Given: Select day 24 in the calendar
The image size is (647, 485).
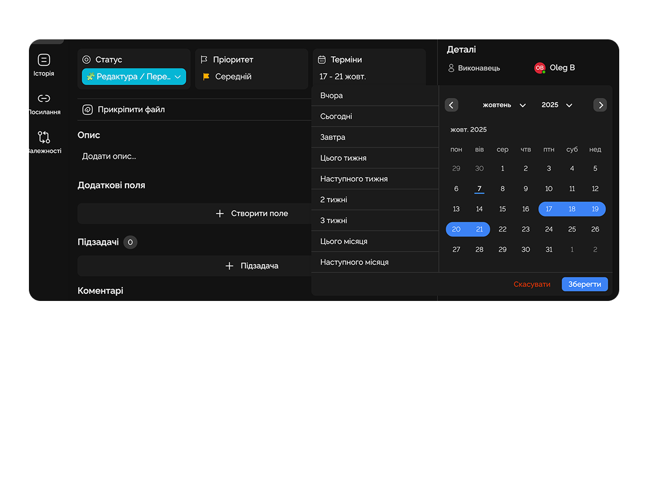Looking at the screenshot, I should (x=549, y=229).
